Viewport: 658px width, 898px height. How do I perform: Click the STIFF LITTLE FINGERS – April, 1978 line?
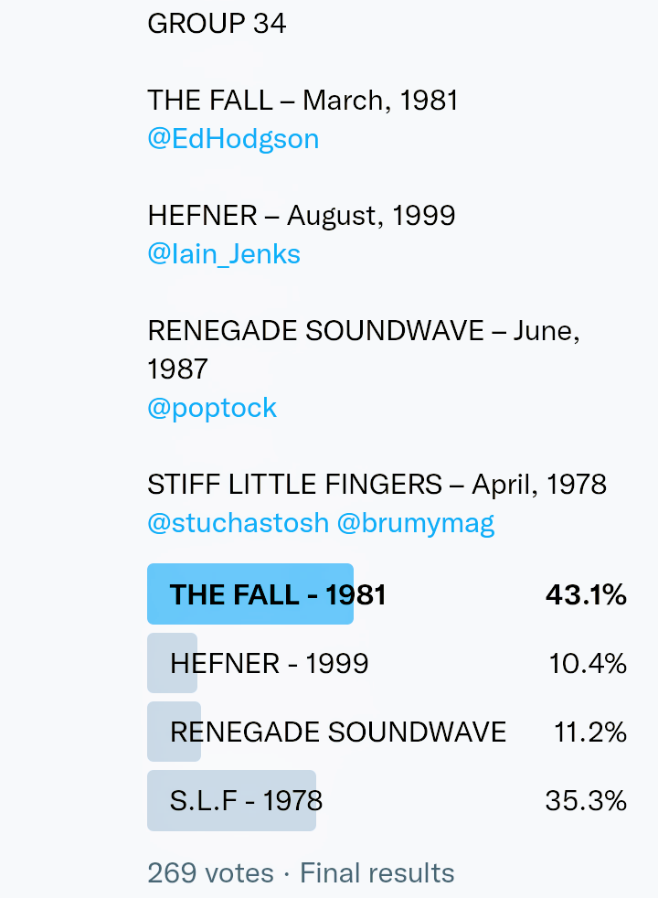tap(377, 484)
